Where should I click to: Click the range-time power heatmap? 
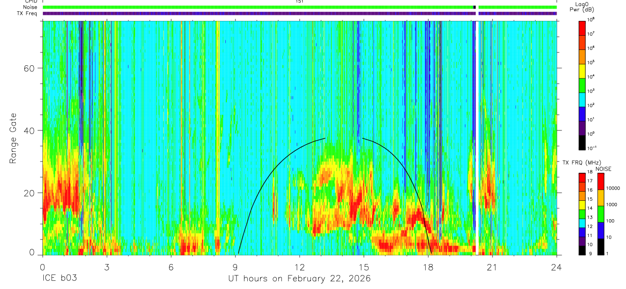click(x=300, y=138)
